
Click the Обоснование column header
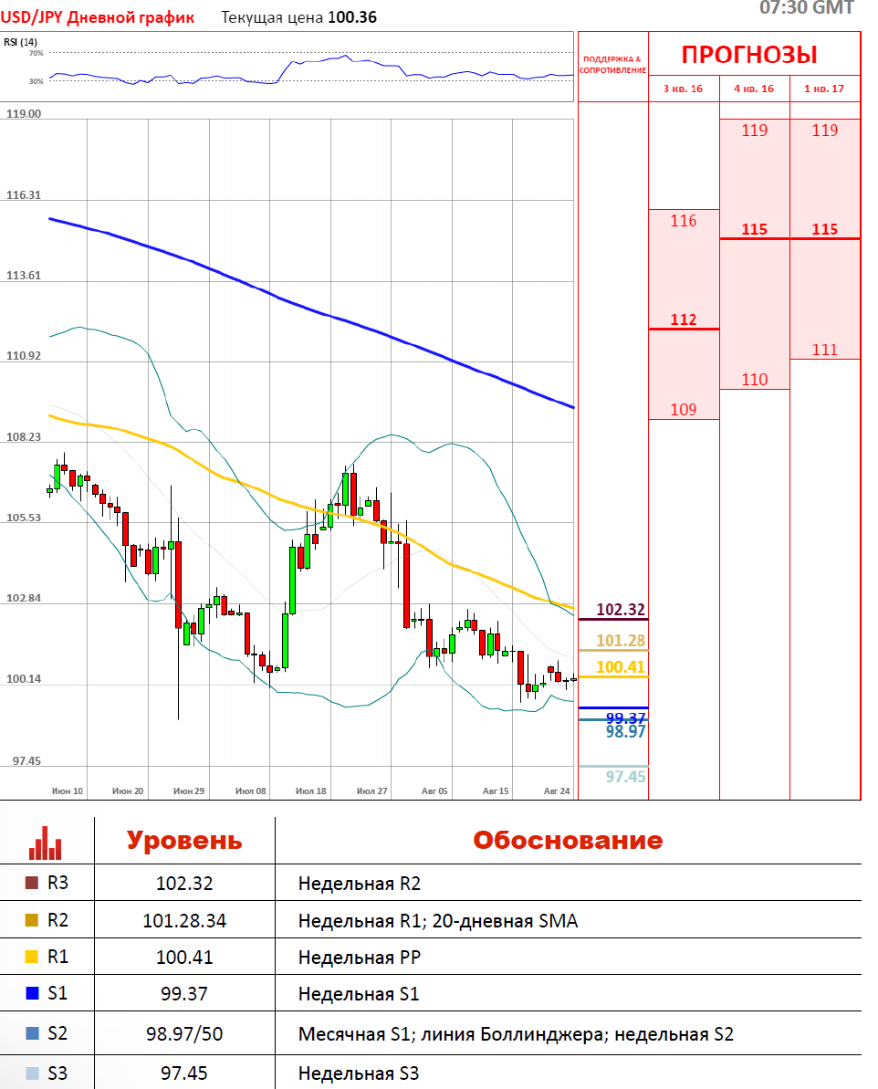[x=568, y=841]
